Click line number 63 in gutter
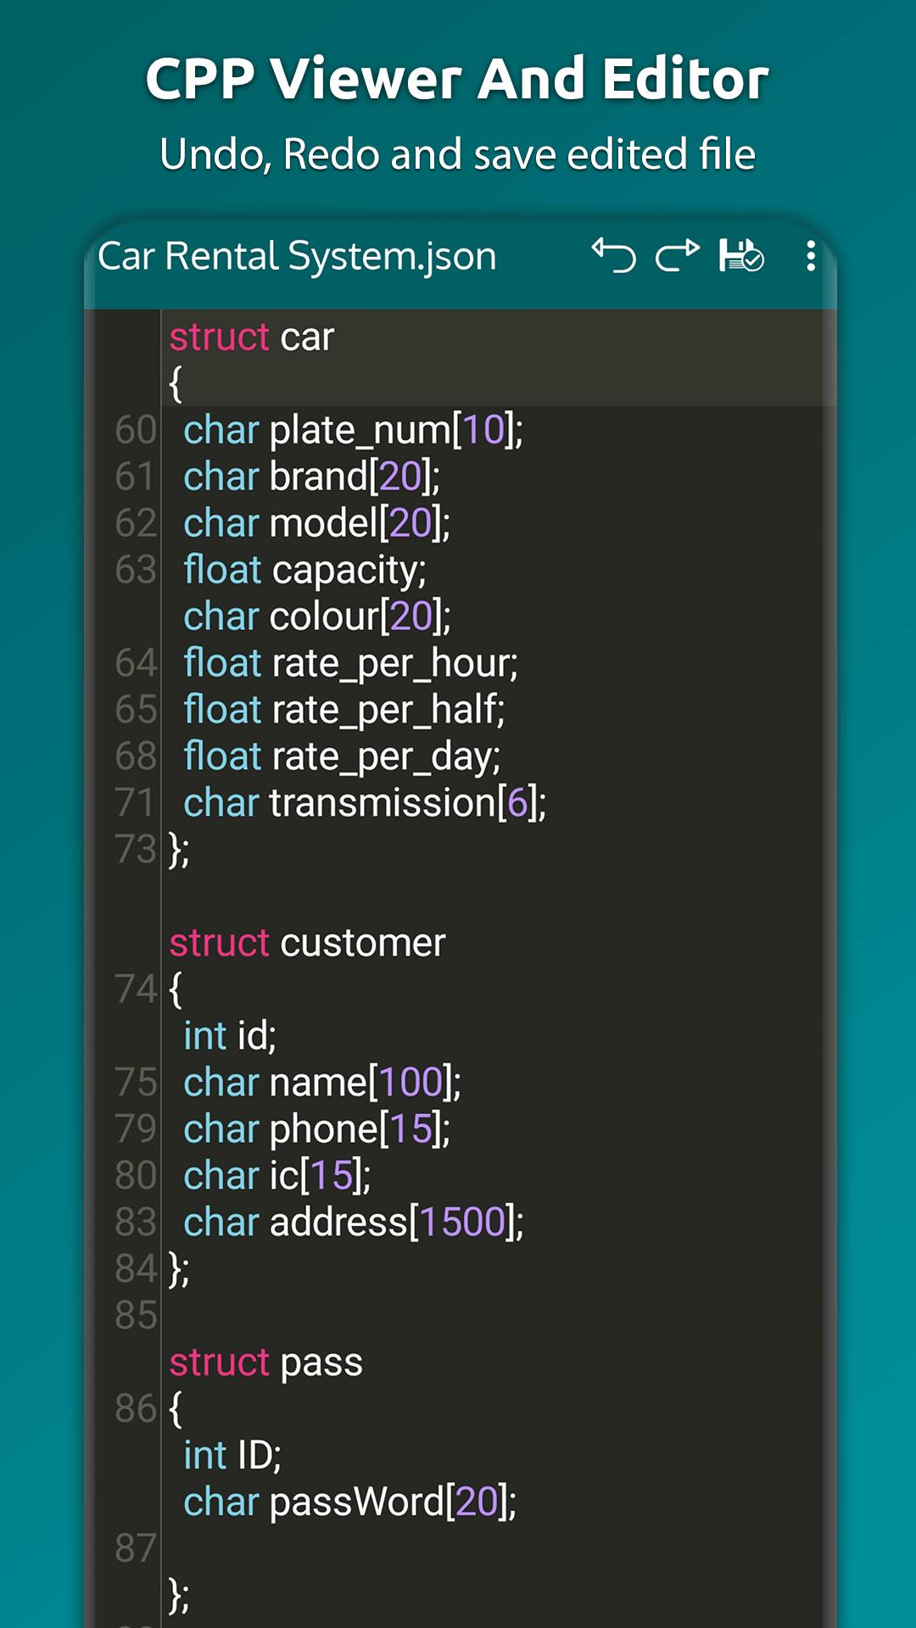 [x=136, y=570]
